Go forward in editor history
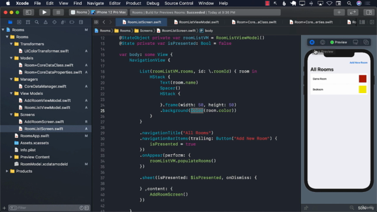 pos(111,22)
